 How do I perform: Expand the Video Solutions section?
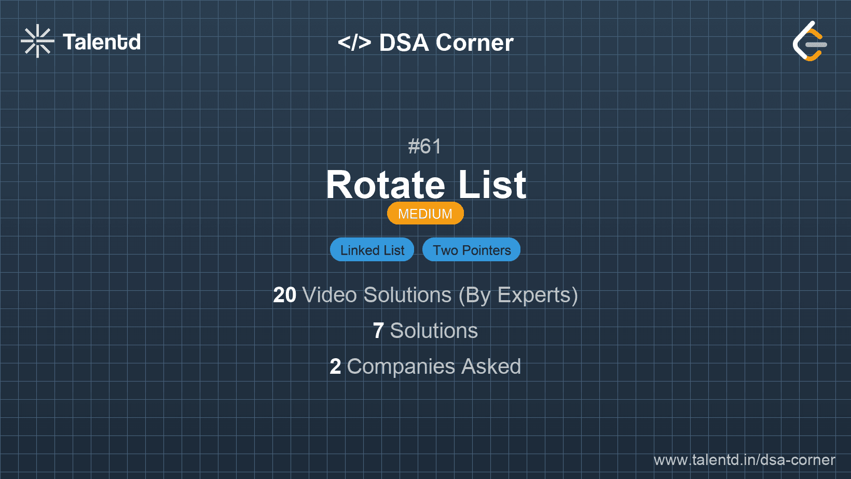point(425,295)
